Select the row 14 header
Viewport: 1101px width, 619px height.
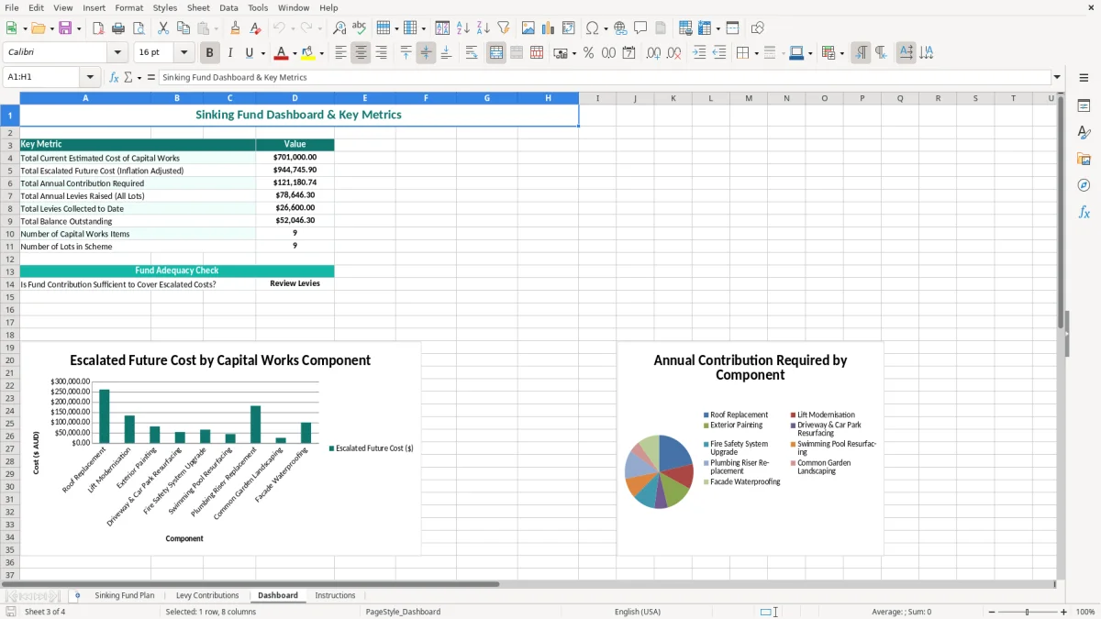click(x=9, y=284)
